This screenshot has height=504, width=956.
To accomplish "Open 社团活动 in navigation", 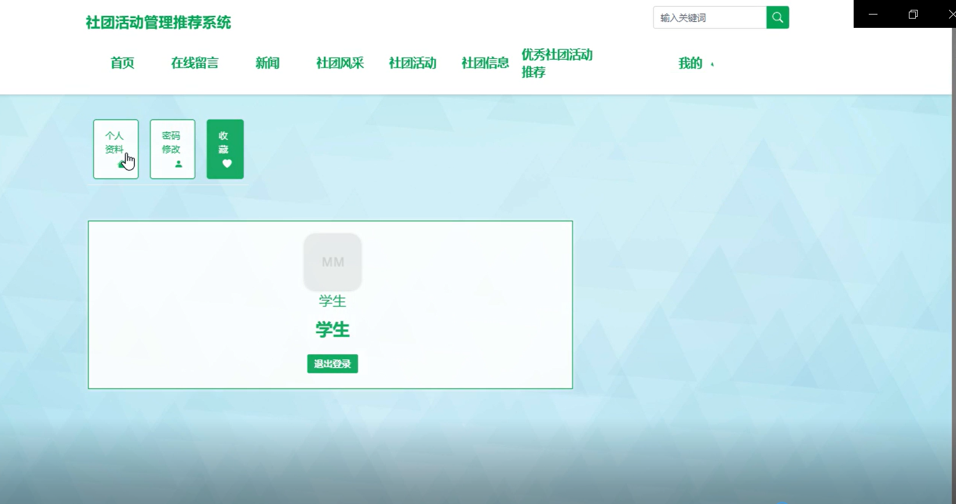I will (x=413, y=63).
